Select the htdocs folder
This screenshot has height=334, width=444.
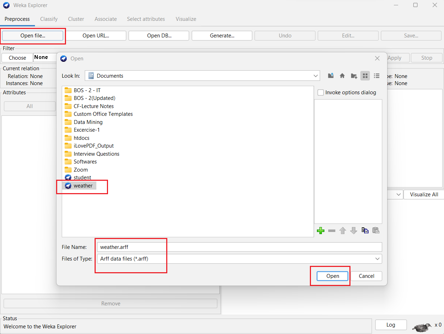77,138
